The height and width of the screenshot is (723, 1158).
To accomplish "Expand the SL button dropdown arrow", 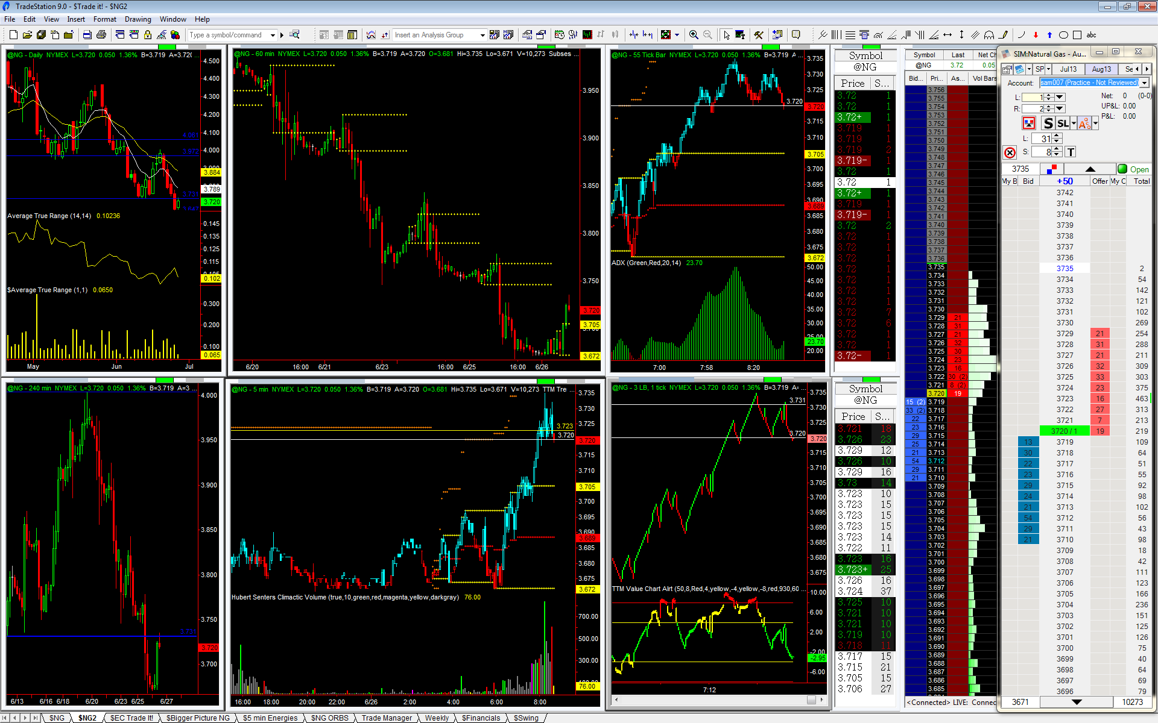I will click(1074, 124).
